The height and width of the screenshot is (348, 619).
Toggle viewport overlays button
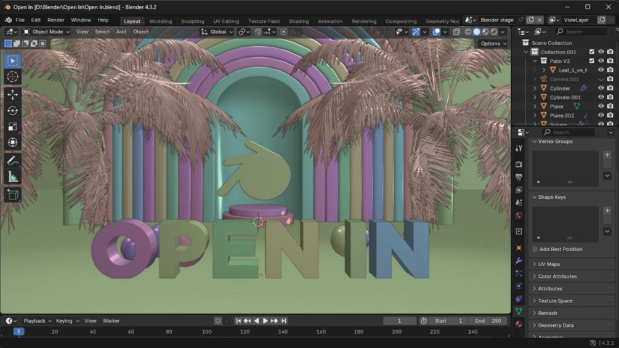click(436, 32)
